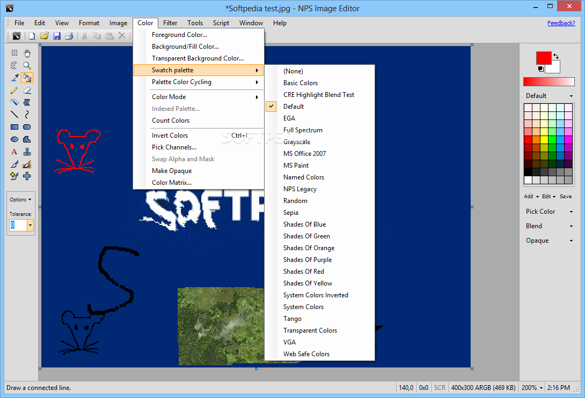Expand the Edit dropdown arrow under palette
This screenshot has height=398, width=585.
pos(554,197)
